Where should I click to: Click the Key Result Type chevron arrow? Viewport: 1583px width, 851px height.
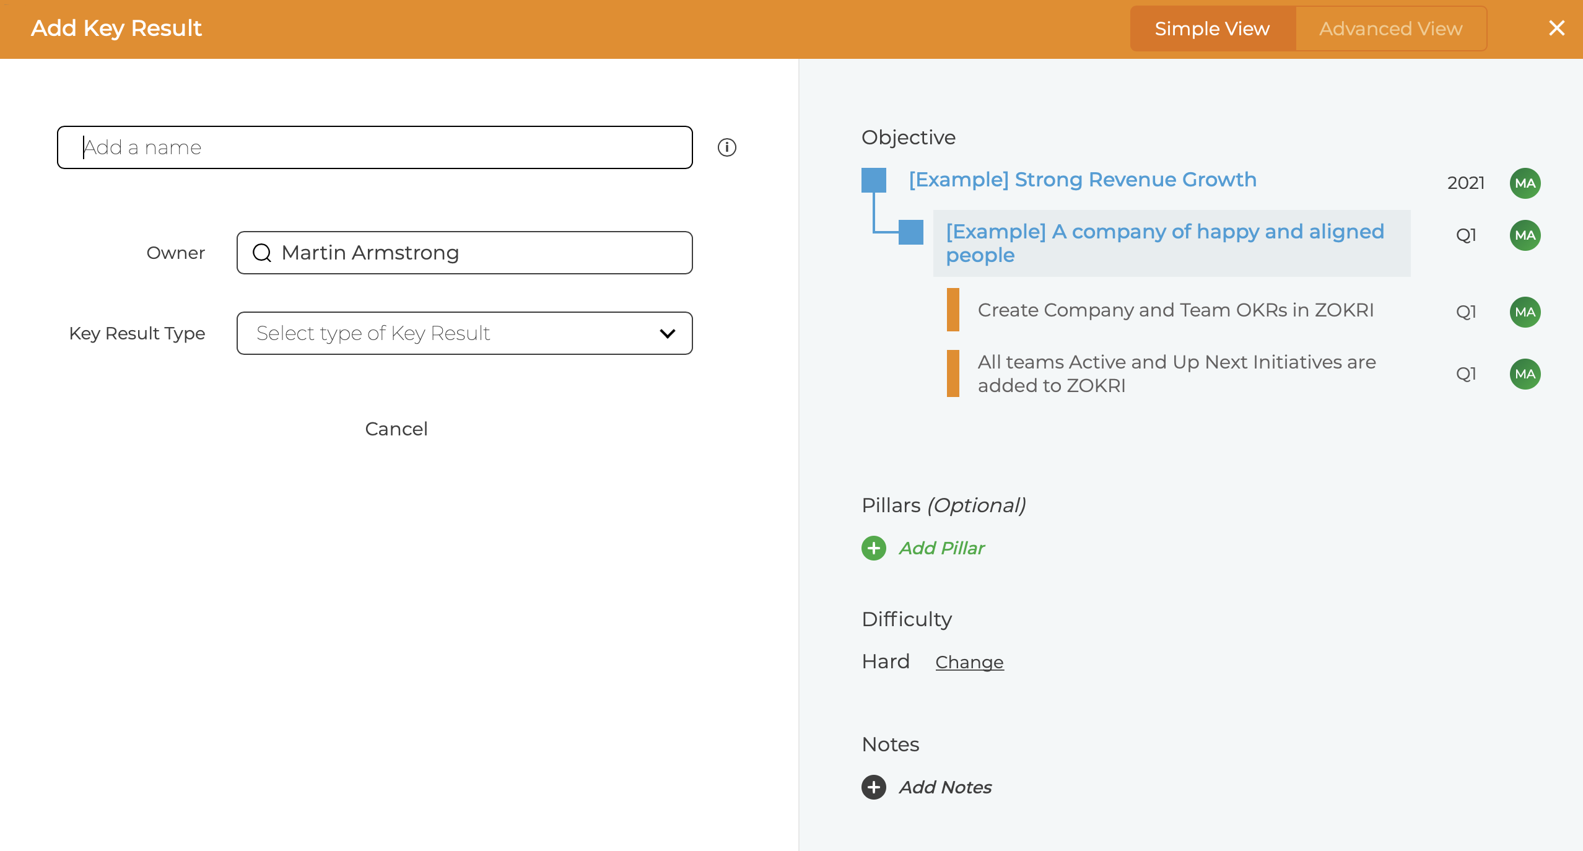click(667, 333)
